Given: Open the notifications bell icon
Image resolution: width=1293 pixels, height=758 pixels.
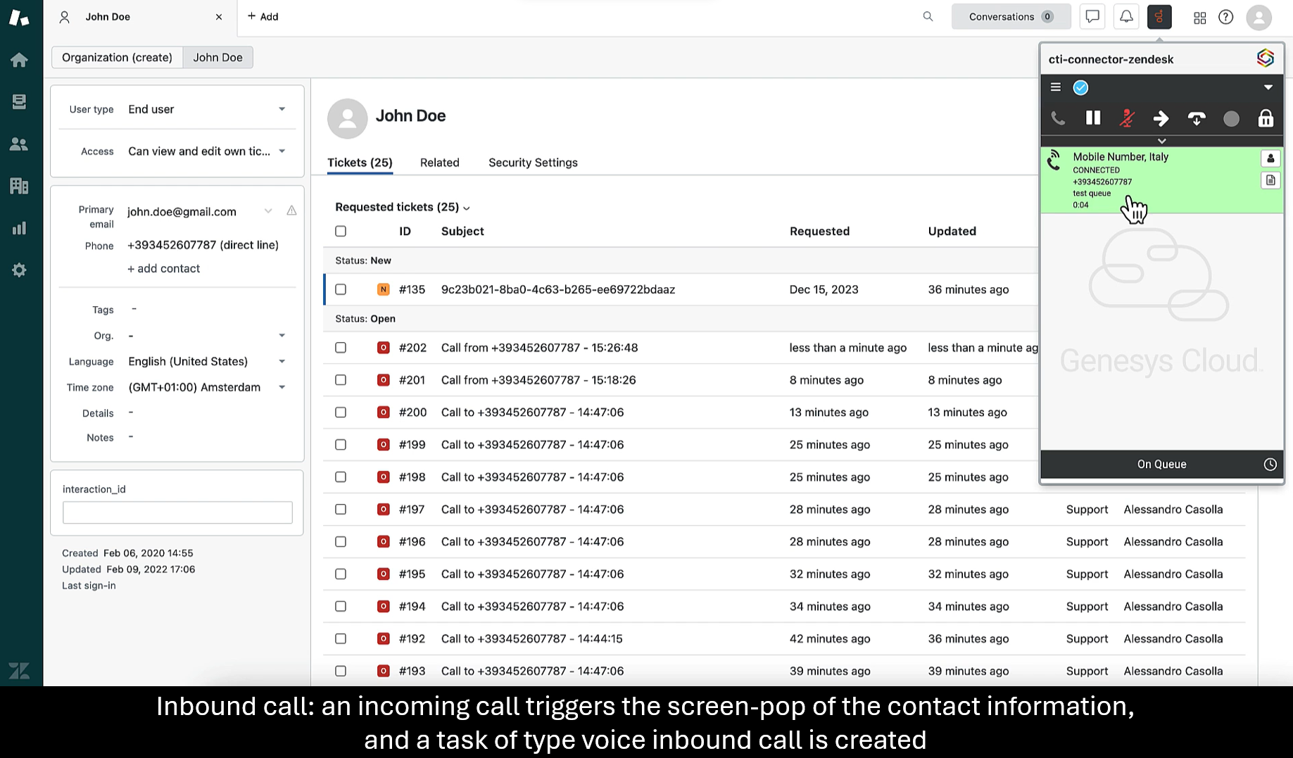Looking at the screenshot, I should [x=1126, y=17].
